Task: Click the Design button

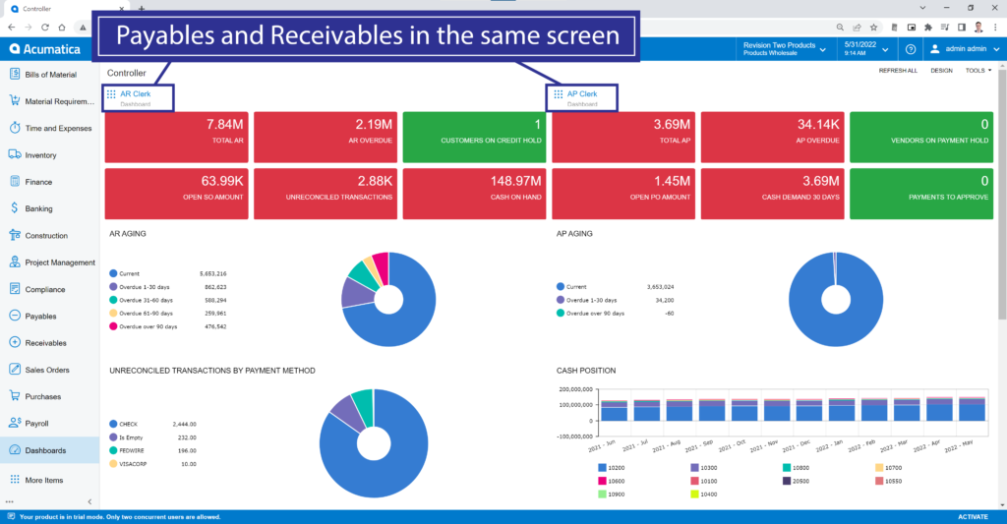Action: pyautogui.click(x=941, y=71)
